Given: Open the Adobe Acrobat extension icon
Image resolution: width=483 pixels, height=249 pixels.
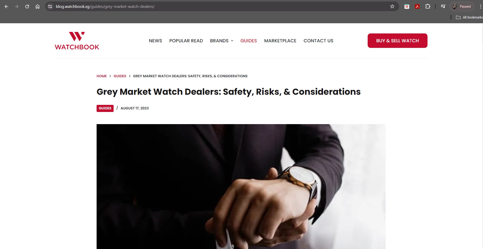Looking at the screenshot, I should [x=417, y=7].
